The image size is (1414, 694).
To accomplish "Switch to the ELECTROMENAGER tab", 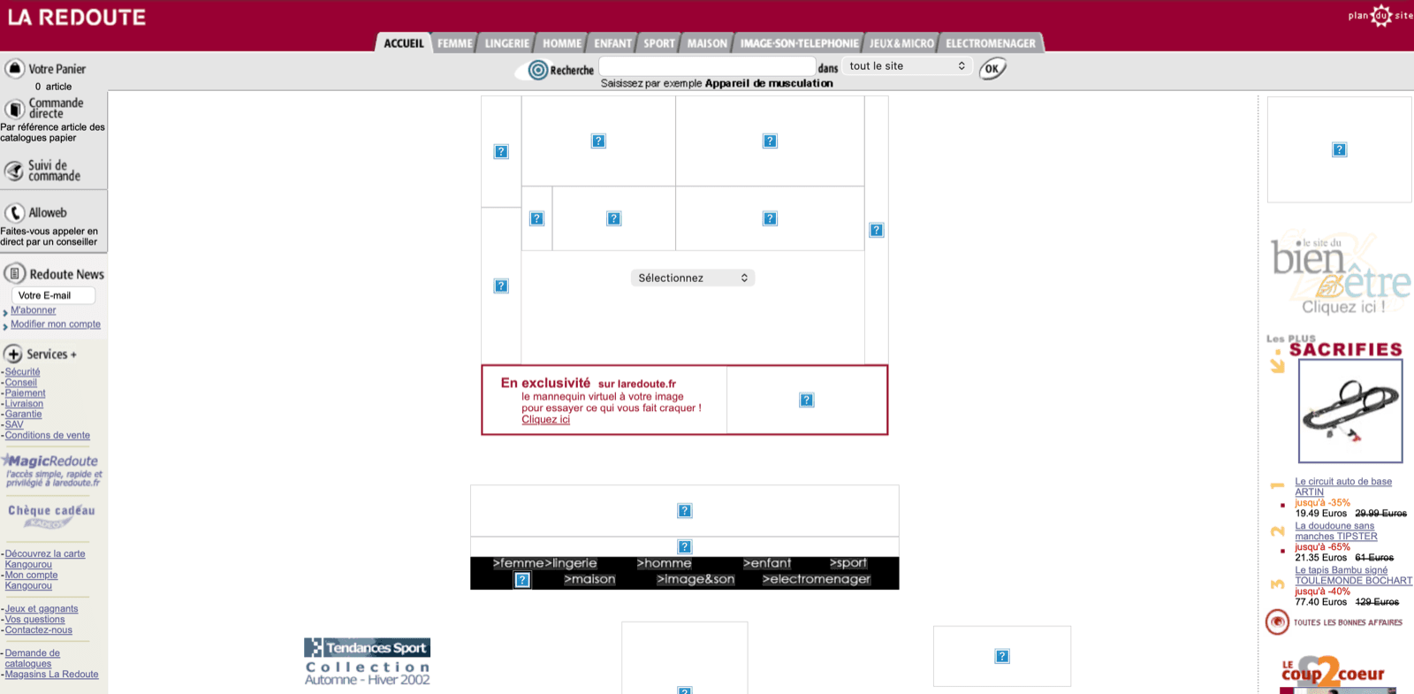I will 991,42.
